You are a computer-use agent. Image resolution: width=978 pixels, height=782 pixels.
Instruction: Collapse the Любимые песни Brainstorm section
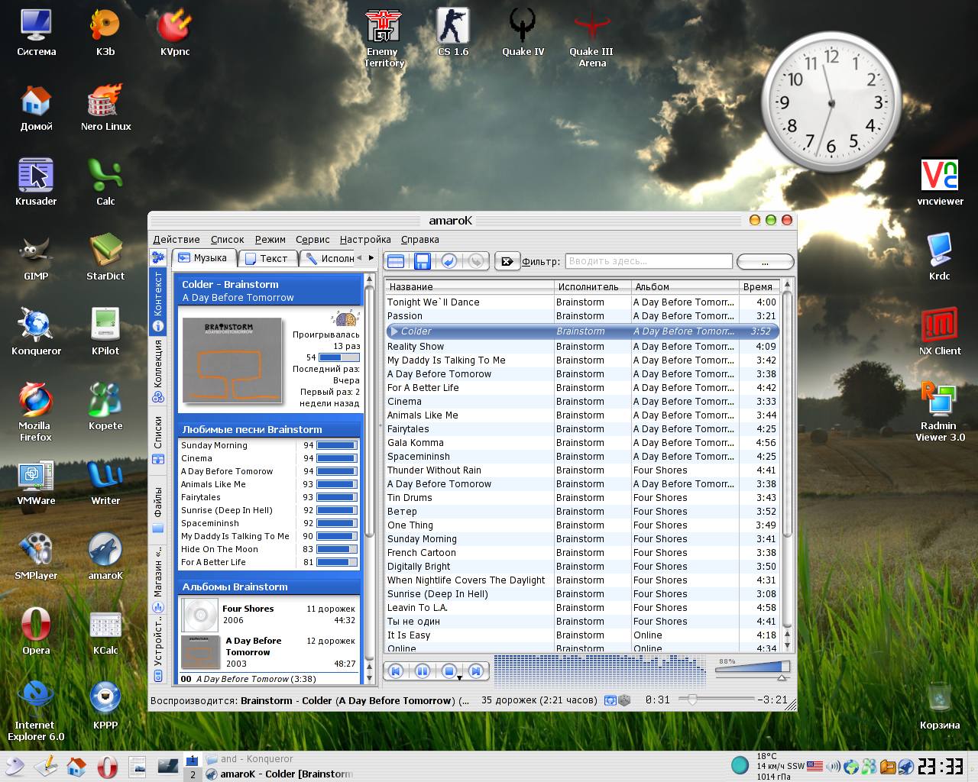pos(269,429)
